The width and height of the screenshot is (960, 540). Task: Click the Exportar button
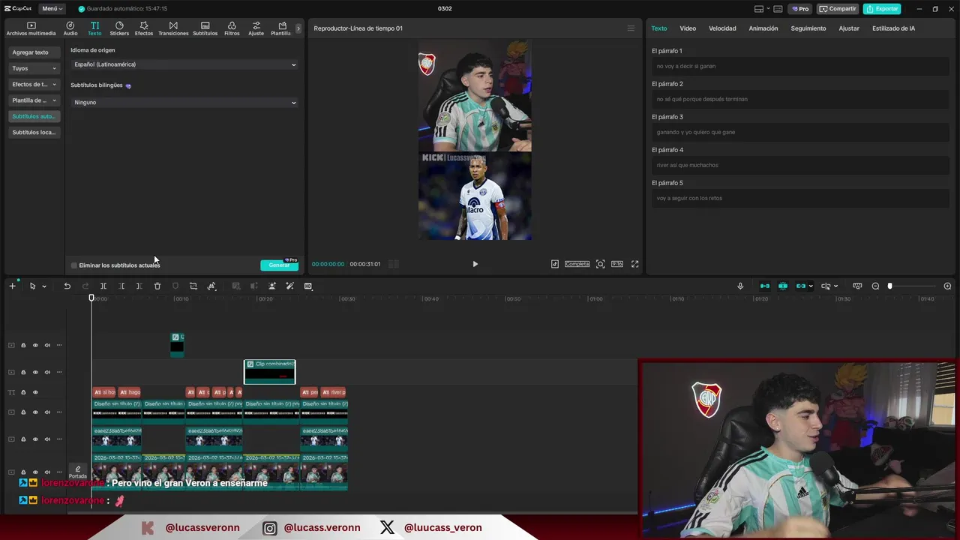tap(882, 9)
